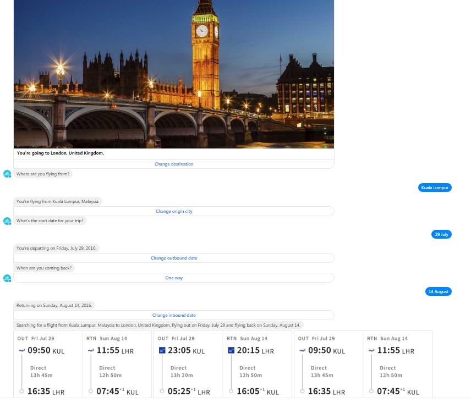Click the Change origin city button
The width and height of the screenshot is (471, 402).
[x=174, y=211]
